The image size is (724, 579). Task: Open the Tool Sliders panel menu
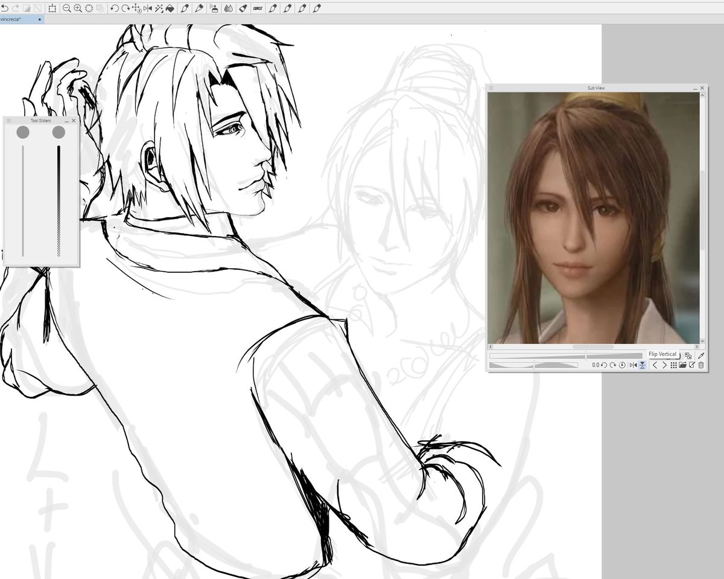click(x=9, y=121)
